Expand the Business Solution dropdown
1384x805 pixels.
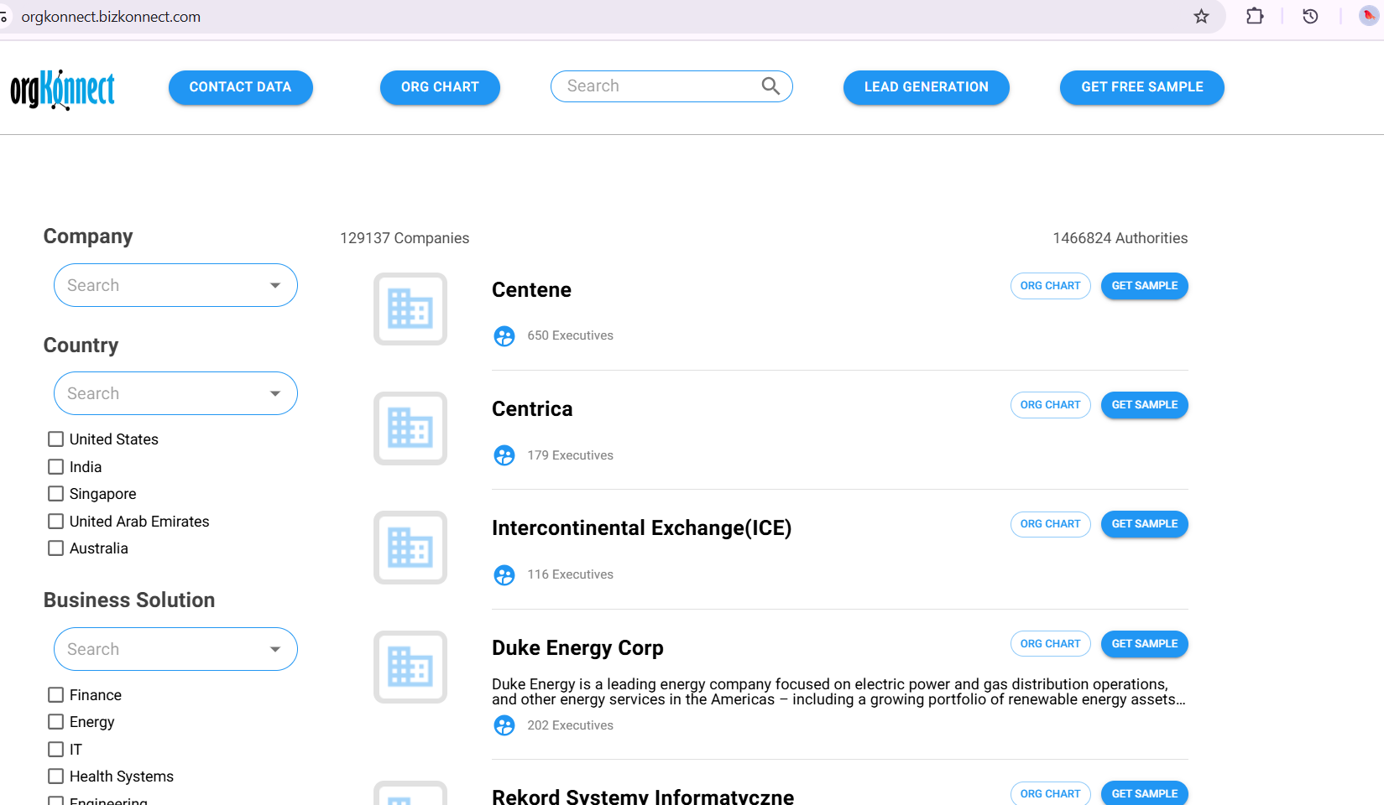point(275,649)
